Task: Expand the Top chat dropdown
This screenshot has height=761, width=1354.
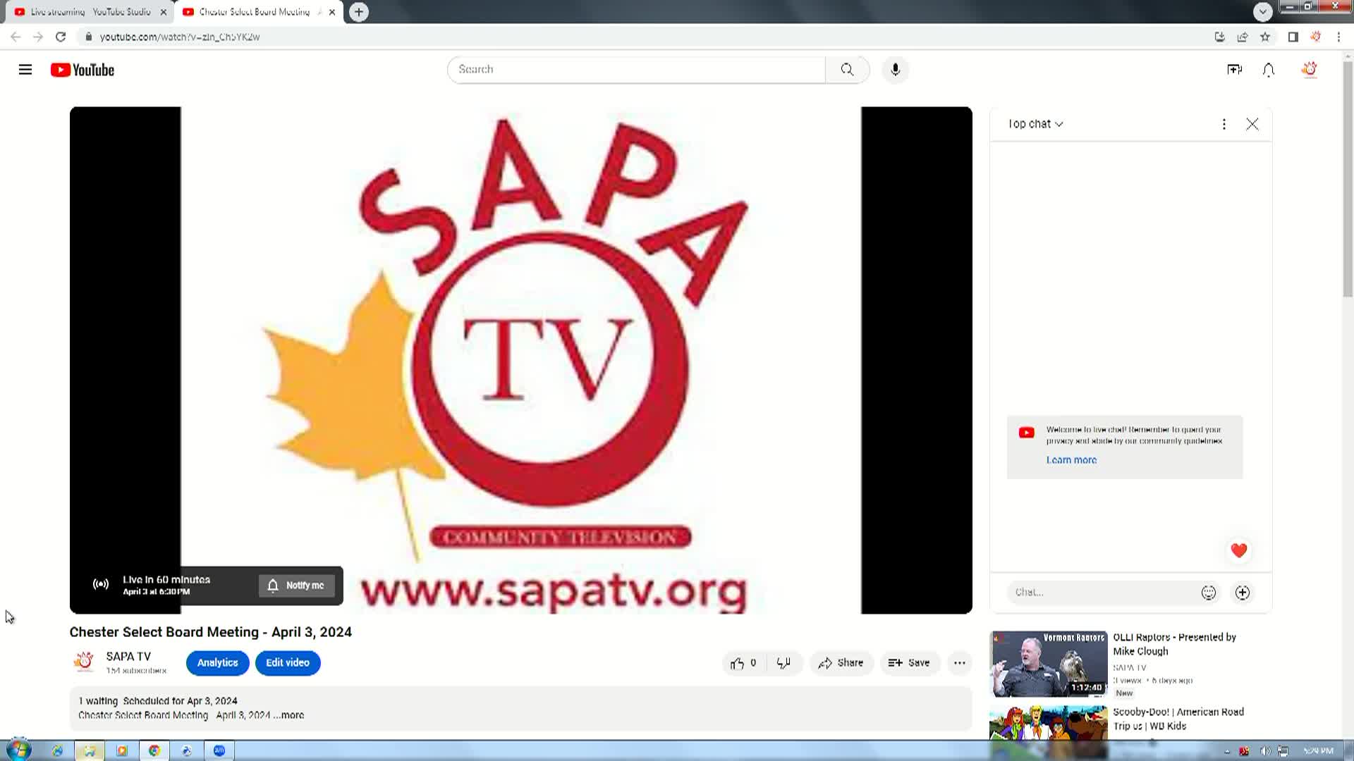Action: [x=1035, y=124]
